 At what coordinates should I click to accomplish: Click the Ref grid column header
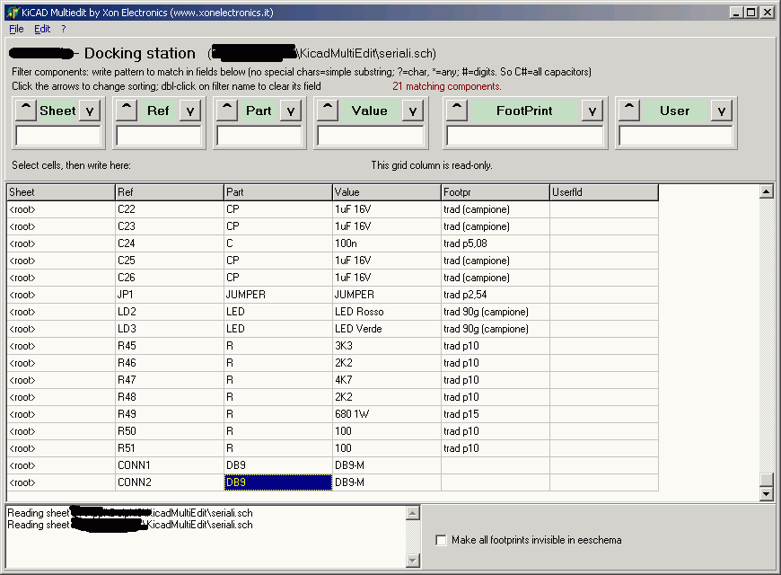coord(170,192)
